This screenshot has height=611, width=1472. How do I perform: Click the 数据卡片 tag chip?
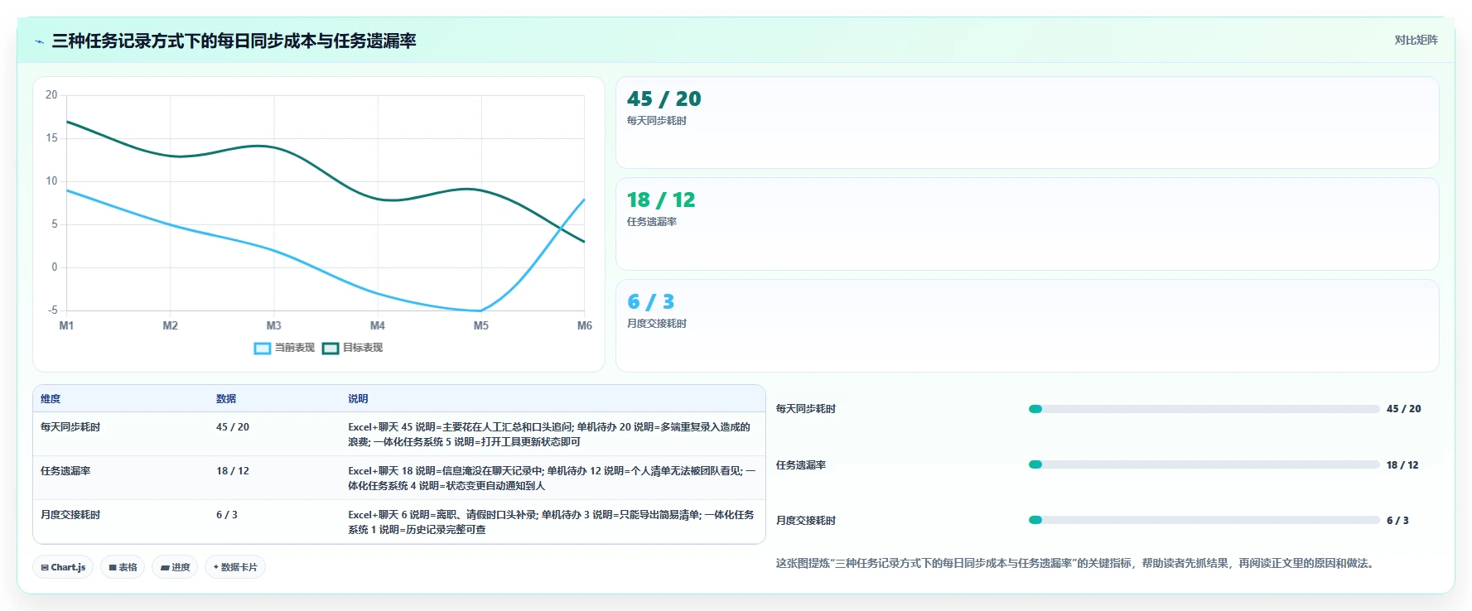235,567
